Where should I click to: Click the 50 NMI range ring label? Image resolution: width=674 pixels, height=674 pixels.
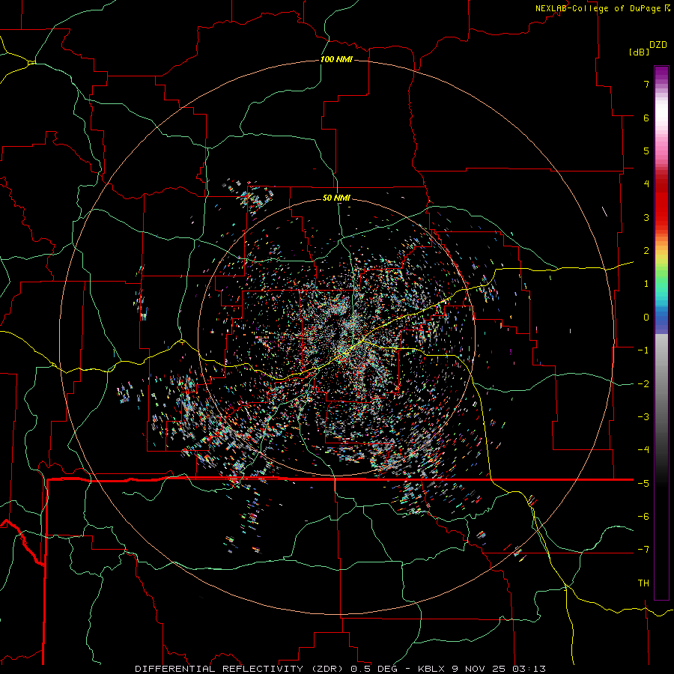(x=336, y=198)
